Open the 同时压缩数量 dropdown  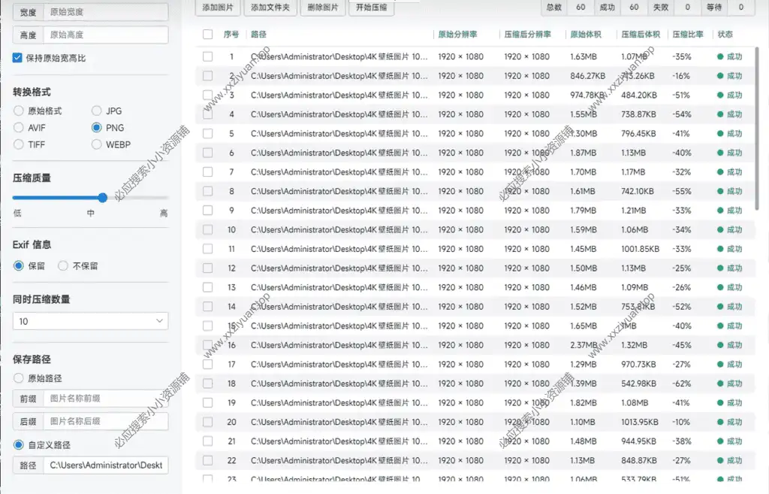pyautogui.click(x=90, y=321)
